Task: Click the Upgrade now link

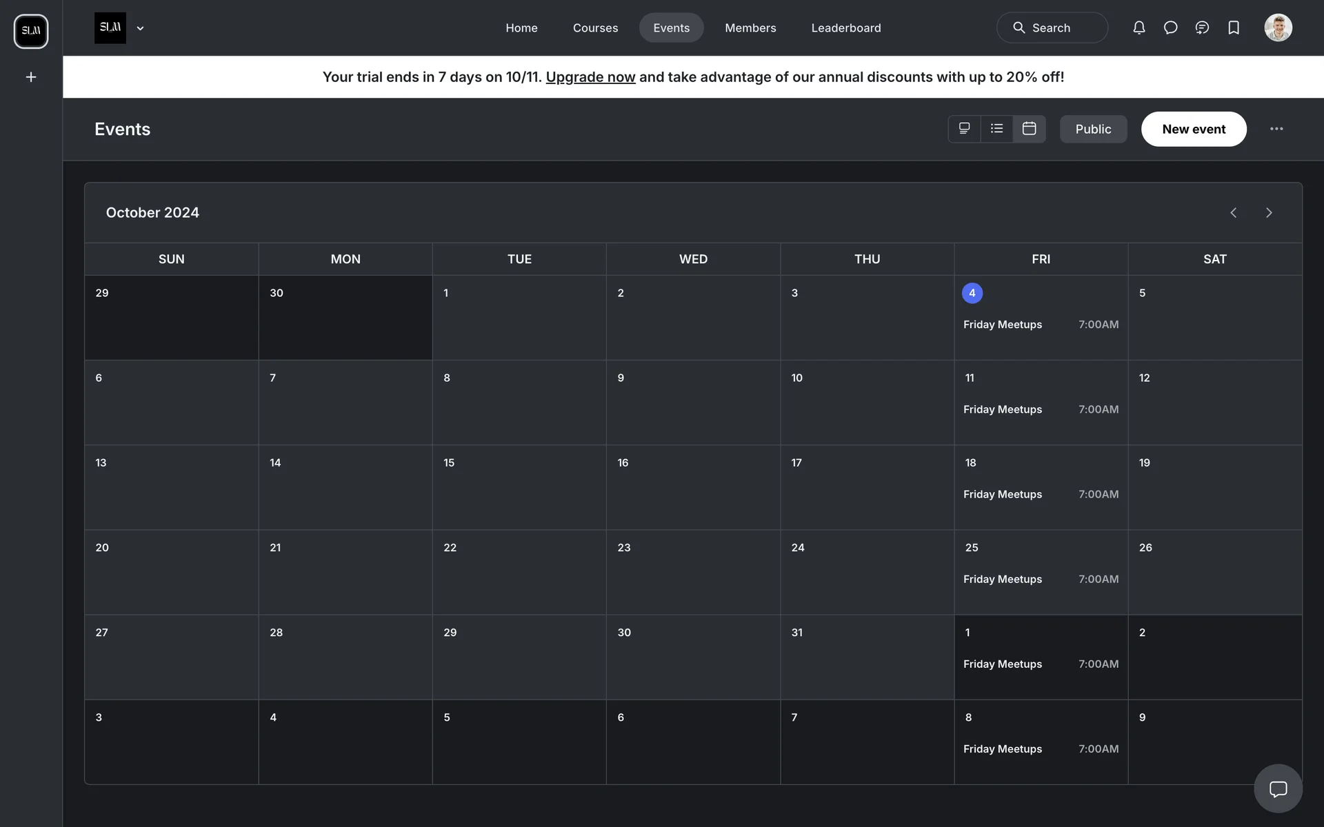Action: pyautogui.click(x=590, y=77)
